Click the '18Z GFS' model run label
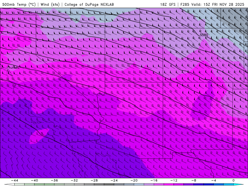 click(x=168, y=4)
